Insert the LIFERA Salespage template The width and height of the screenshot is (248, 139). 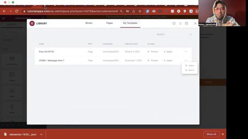tap(168, 61)
